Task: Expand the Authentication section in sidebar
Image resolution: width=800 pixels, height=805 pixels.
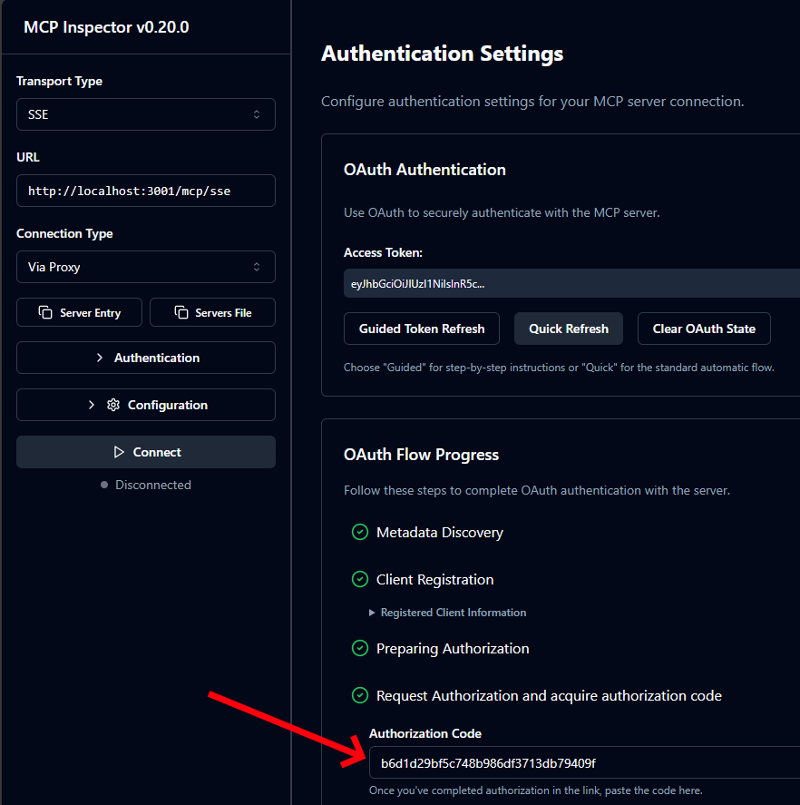Action: (x=146, y=358)
